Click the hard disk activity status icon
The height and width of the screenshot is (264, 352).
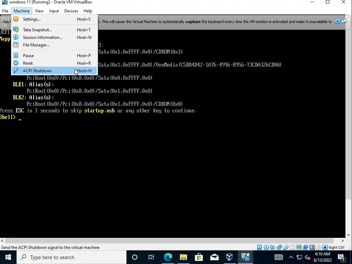pos(259,247)
